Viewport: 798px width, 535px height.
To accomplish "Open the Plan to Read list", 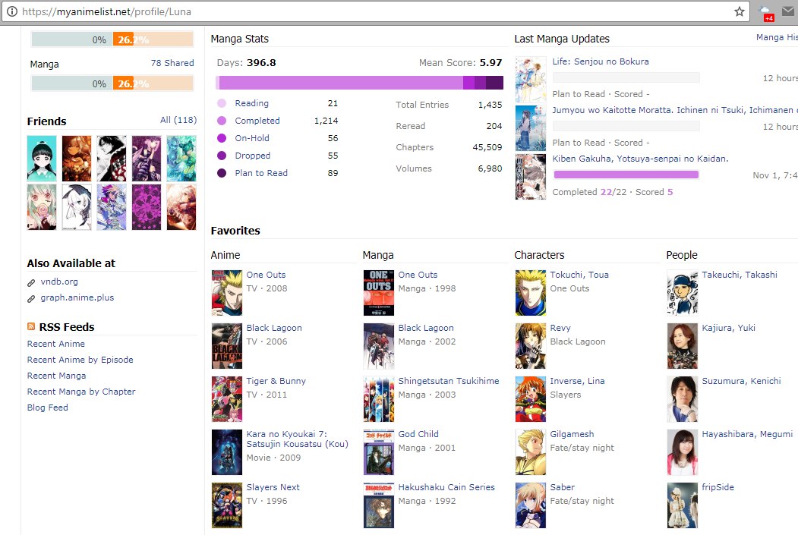I will [261, 173].
